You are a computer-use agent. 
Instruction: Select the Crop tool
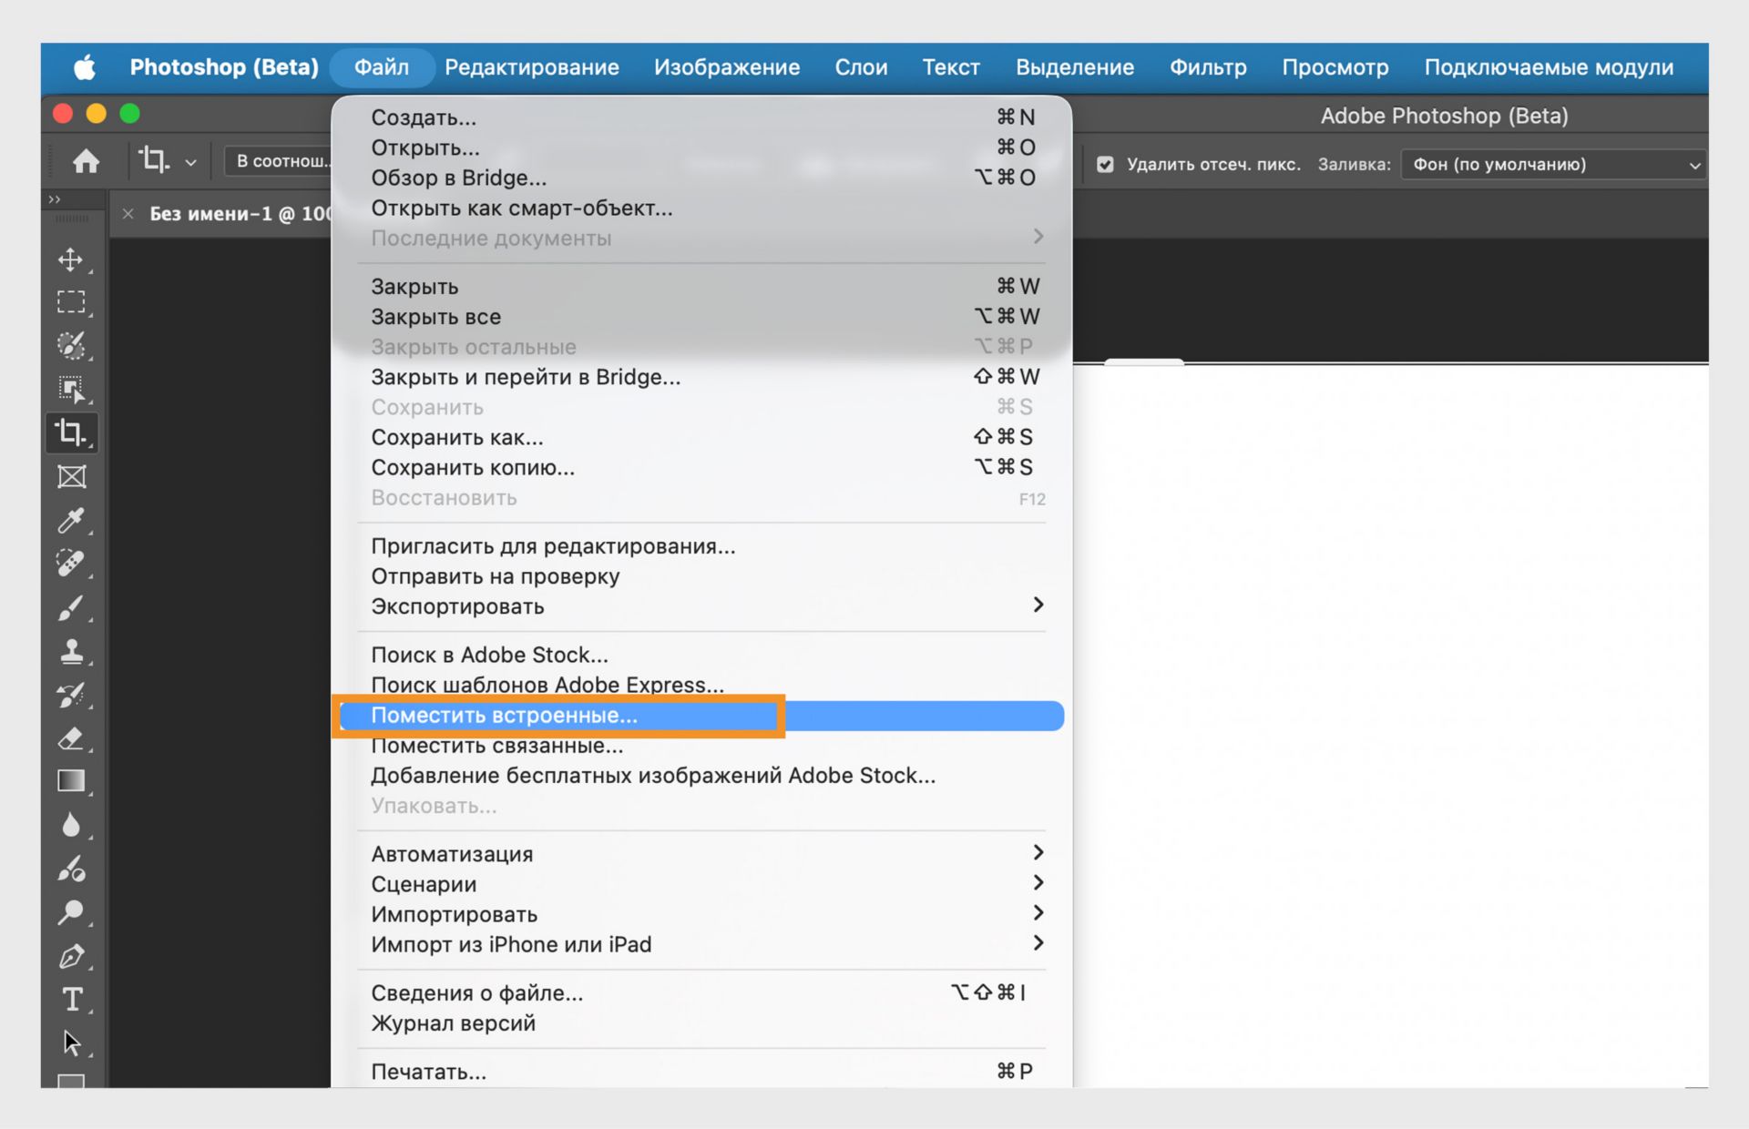pyautogui.click(x=71, y=433)
